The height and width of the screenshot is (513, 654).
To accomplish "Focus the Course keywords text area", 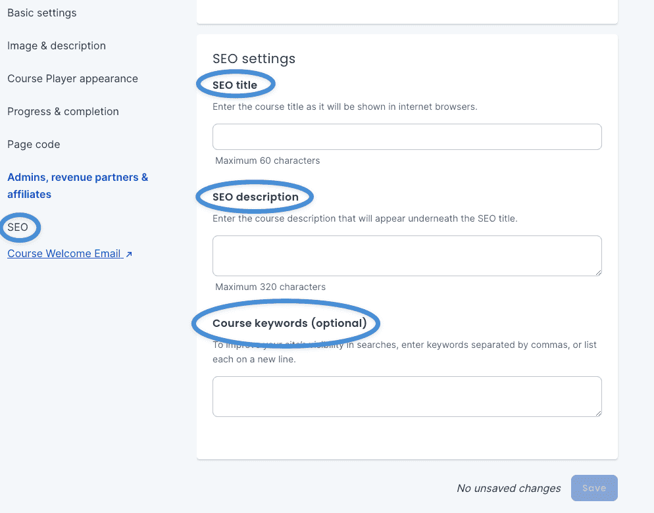I will point(407,397).
